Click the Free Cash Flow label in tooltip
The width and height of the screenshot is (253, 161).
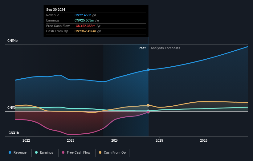[58, 26]
